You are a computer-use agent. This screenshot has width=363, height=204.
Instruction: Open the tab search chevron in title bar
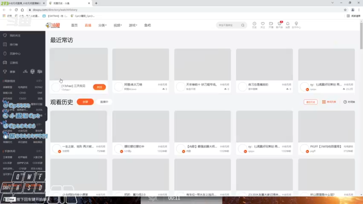[333, 3]
